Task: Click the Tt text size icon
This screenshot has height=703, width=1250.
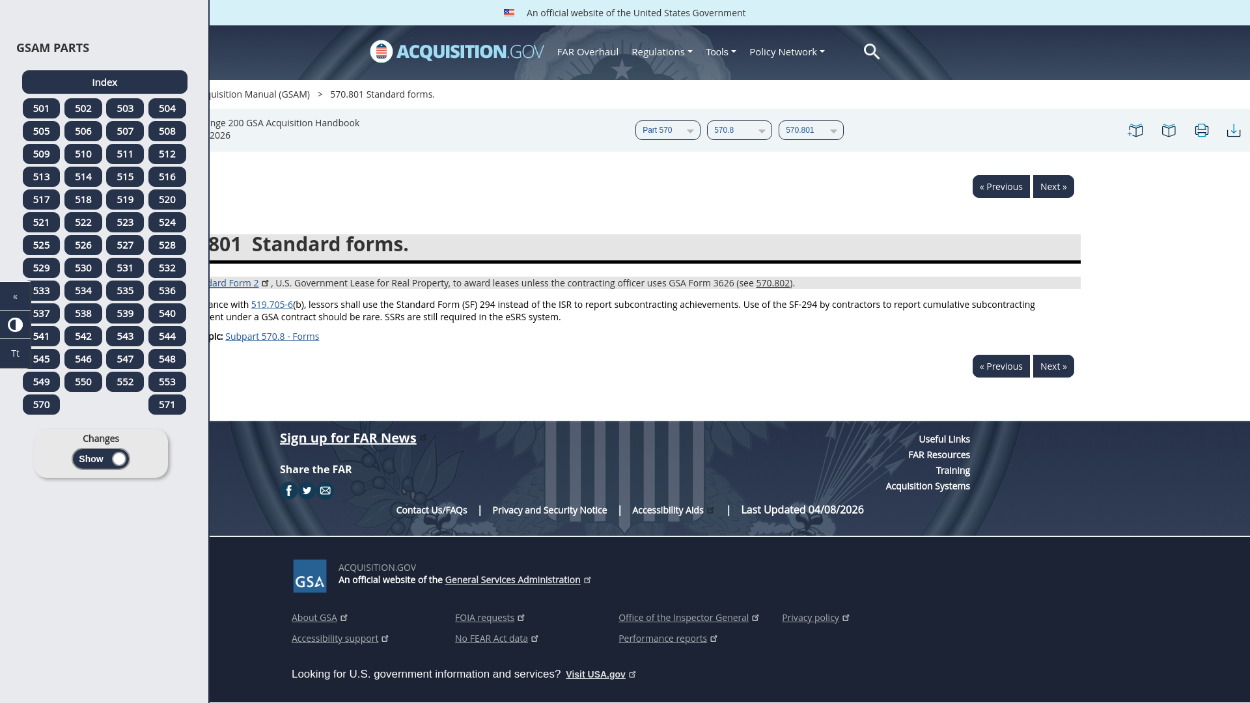Action: 16,353
